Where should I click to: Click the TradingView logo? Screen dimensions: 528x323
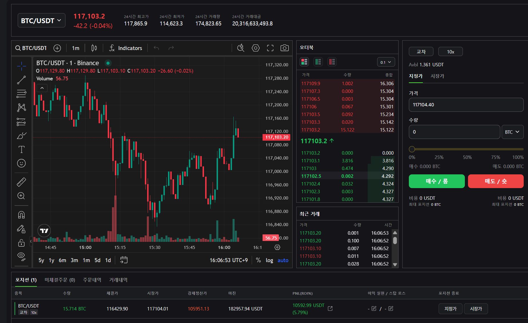[x=44, y=231]
